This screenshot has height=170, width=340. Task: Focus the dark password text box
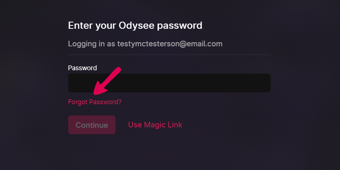169,83
